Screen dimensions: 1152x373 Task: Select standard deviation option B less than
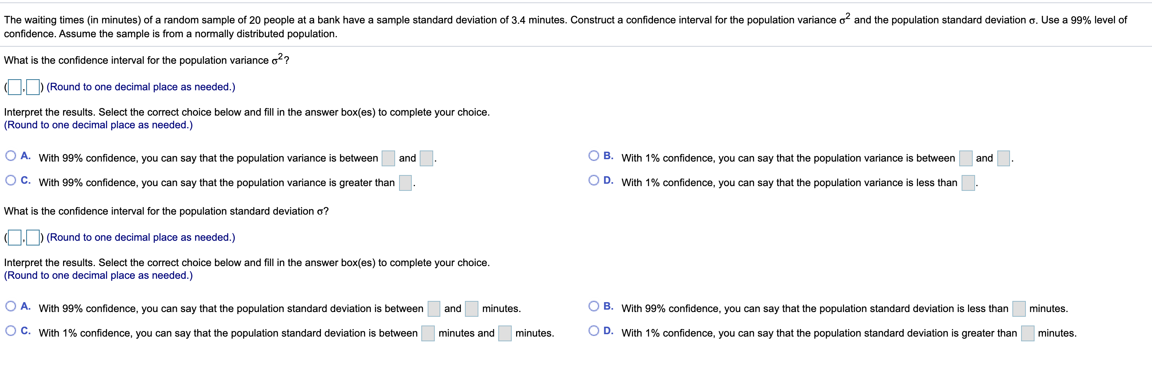[593, 306]
